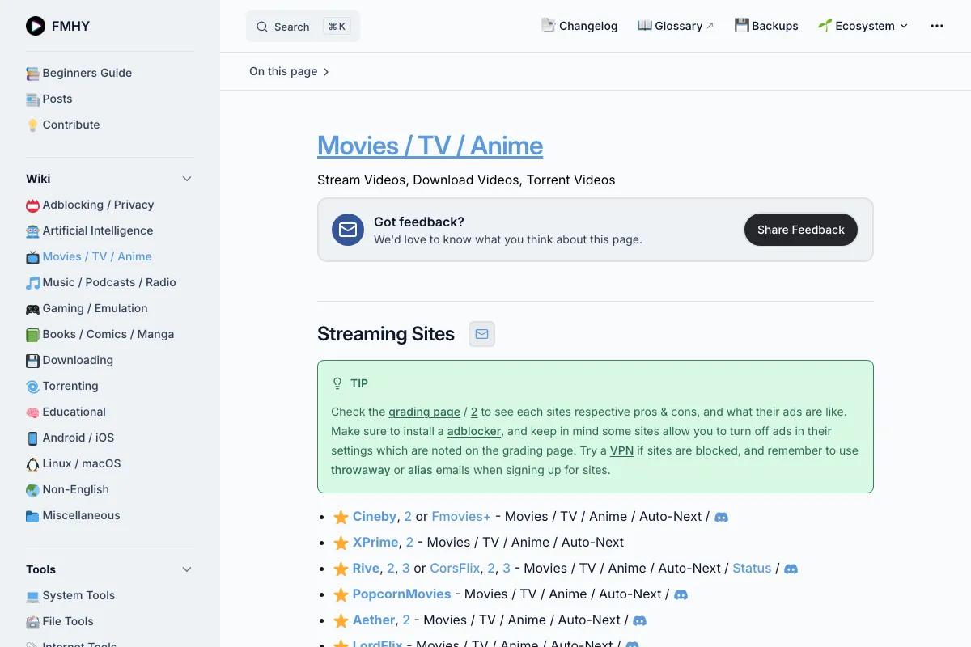Screen dimensions: 971x647
Task: Click the Movies / TV / Anime page heading
Action: coord(430,146)
